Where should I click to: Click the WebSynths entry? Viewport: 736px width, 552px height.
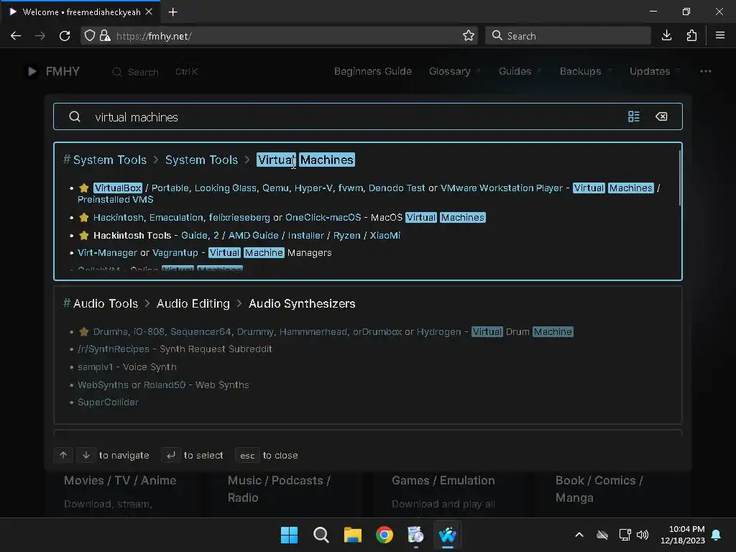103,385
